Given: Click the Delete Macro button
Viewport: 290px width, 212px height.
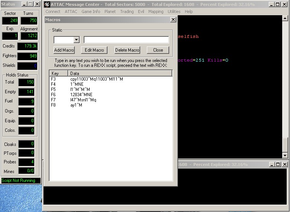Looking at the screenshot, I should [x=127, y=50].
